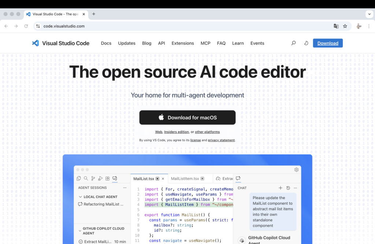Close the Visual Studio Code browser tab
375x244 pixels.
pyautogui.click(x=84, y=14)
